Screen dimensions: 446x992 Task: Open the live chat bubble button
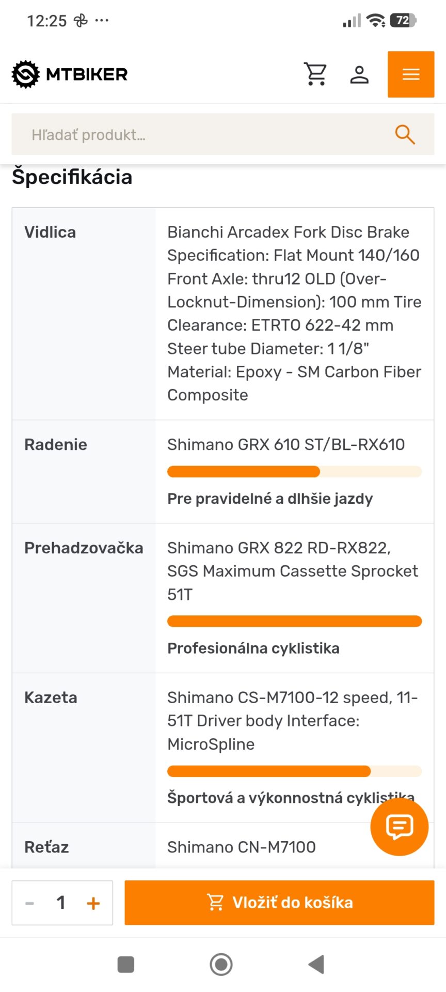click(400, 827)
